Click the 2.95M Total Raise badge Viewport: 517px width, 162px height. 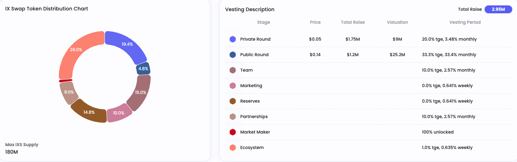point(498,9)
